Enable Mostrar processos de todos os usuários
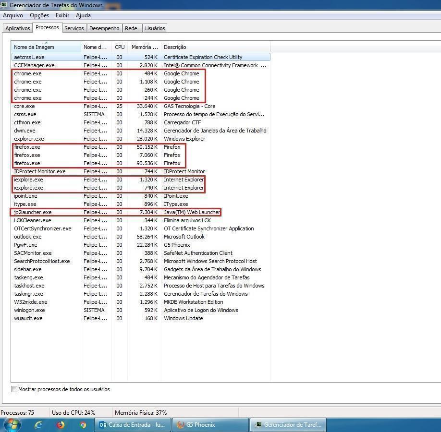The width and height of the screenshot is (441, 432). point(14,389)
